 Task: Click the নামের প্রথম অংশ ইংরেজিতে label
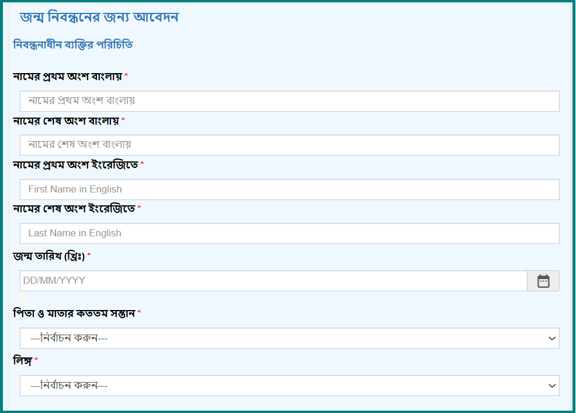[x=75, y=165]
